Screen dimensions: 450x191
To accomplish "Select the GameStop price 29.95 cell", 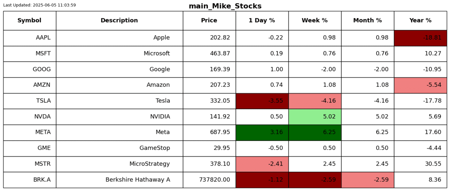I will (209, 148).
